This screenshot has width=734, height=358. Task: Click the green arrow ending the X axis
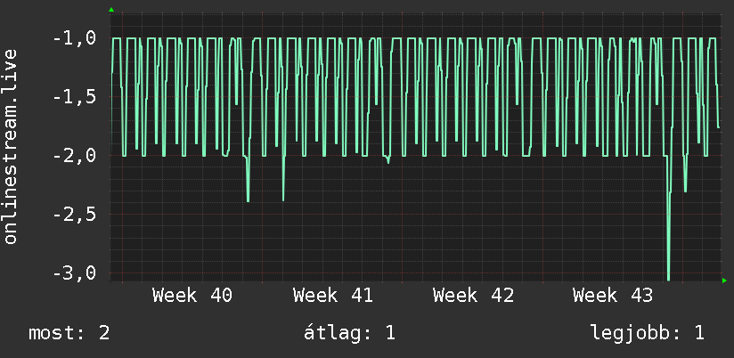[x=724, y=281]
